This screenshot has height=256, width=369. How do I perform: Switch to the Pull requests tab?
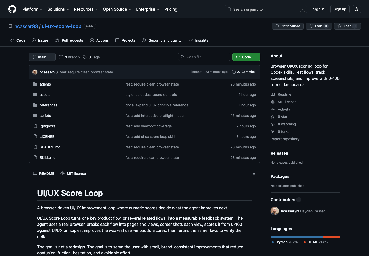[69, 40]
